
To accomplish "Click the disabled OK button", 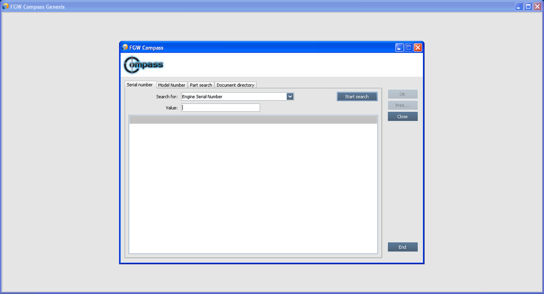I will 402,94.
